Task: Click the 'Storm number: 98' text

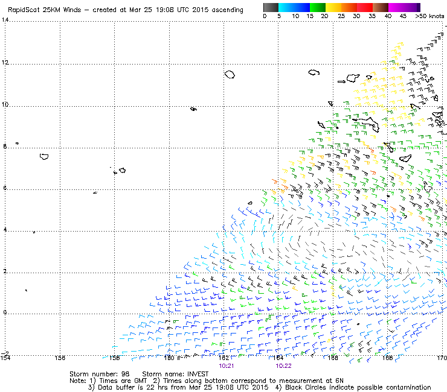Action: (x=100, y=374)
